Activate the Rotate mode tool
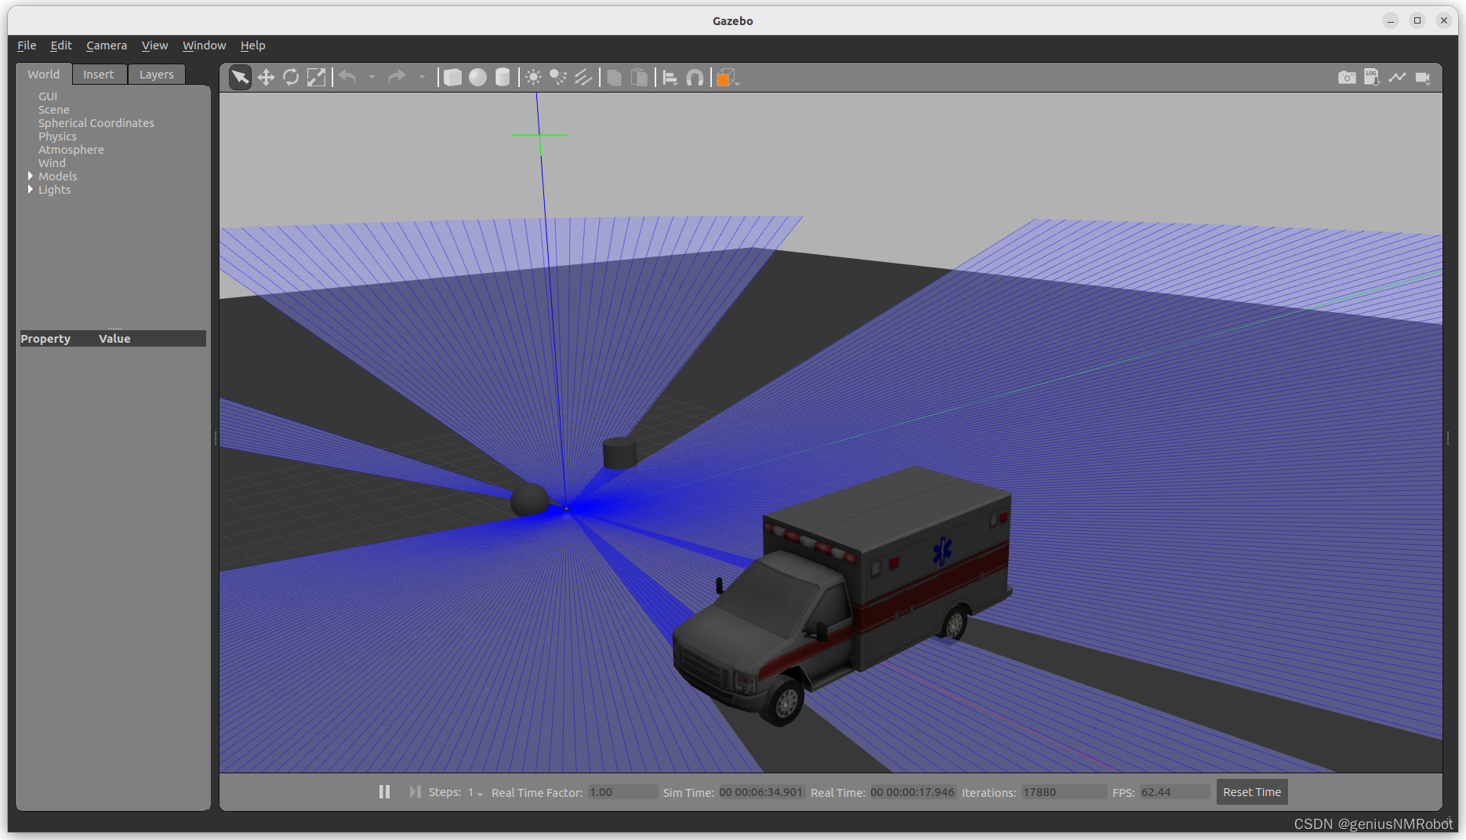This screenshot has height=840, width=1466. click(291, 77)
